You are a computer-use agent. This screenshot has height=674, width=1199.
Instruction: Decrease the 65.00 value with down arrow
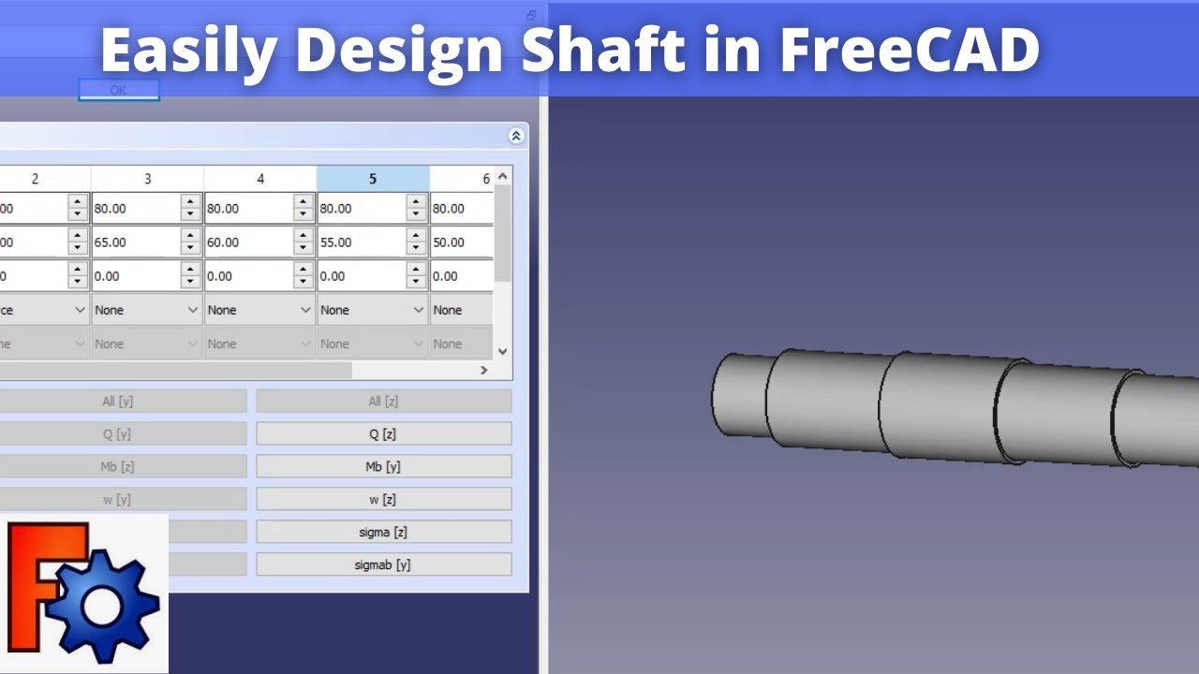coord(191,249)
